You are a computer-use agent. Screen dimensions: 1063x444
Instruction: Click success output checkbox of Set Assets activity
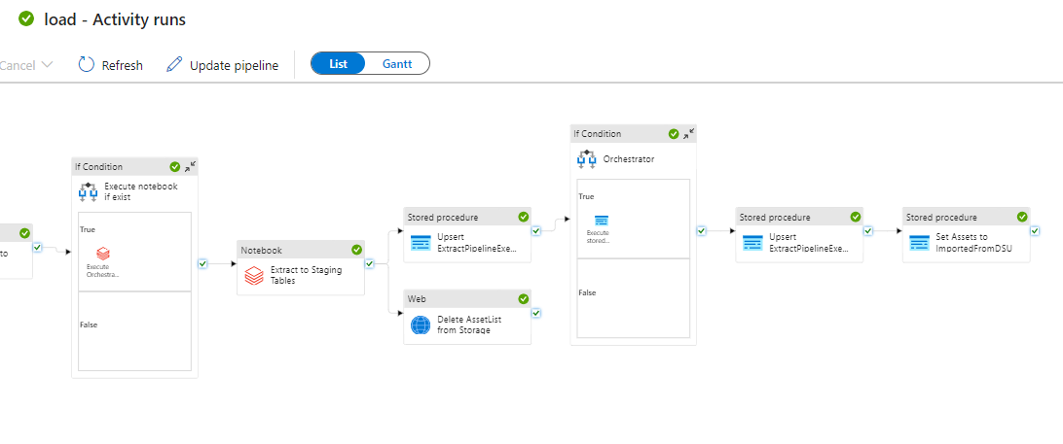tap(1035, 231)
